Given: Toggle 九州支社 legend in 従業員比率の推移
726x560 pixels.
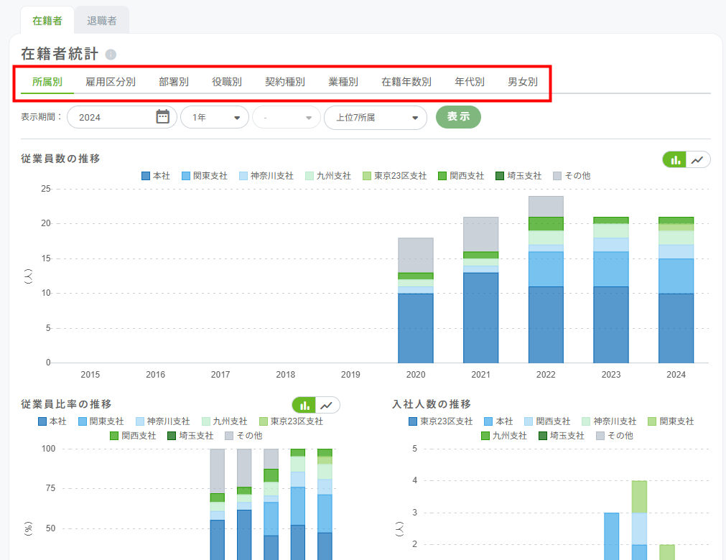Looking at the screenshot, I should [x=225, y=421].
